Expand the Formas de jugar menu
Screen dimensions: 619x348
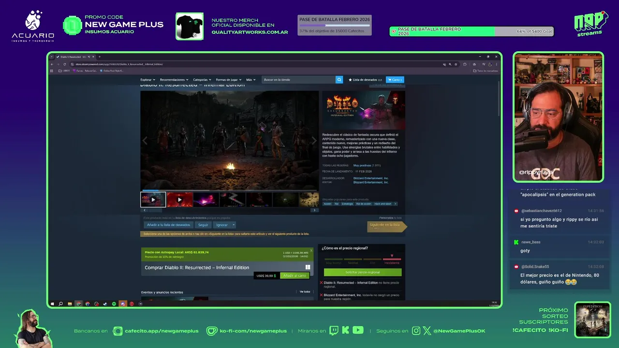(228, 80)
